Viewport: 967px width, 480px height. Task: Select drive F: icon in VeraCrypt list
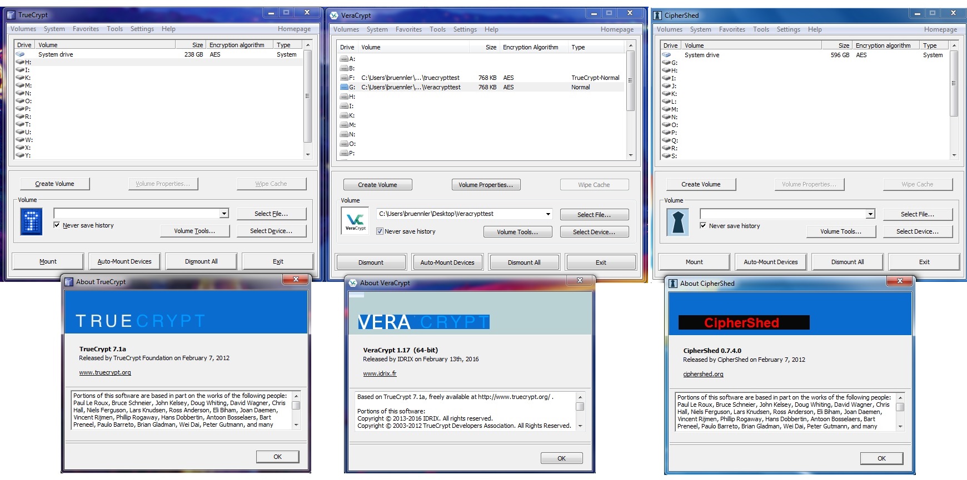(x=344, y=78)
